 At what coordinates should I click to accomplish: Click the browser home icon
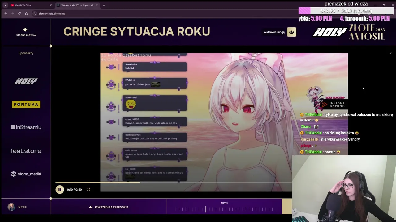tap(27, 14)
